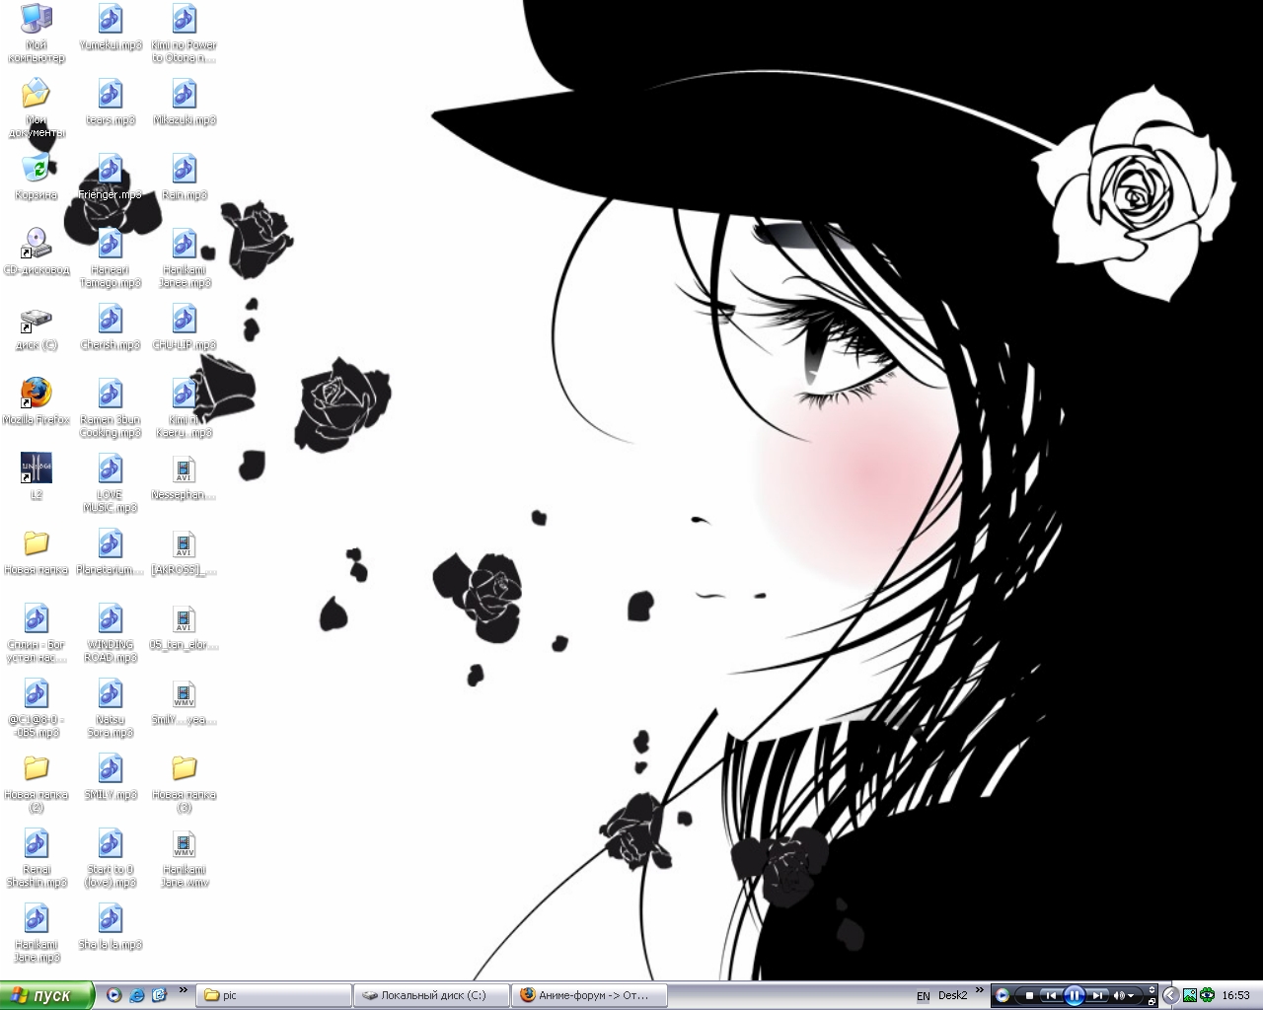Select the WINDING ROAD.mp3 file
Screen dimensions: 1263x1010
[x=111, y=633]
